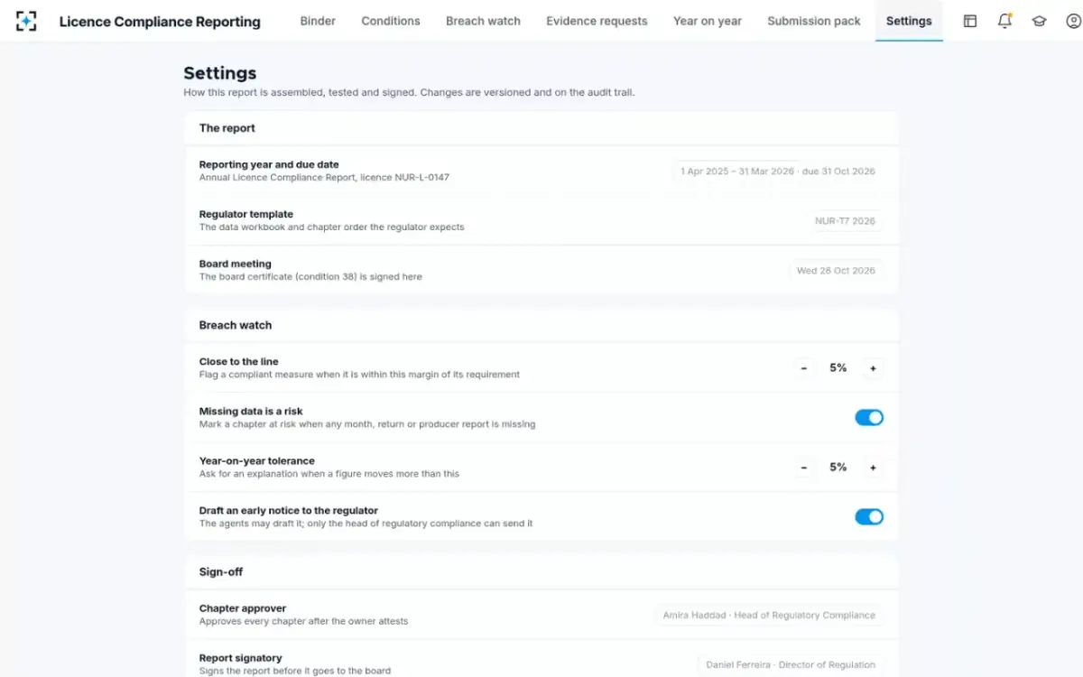Image resolution: width=1083 pixels, height=677 pixels.
Task: Click the app logo icon
Action: [26, 21]
